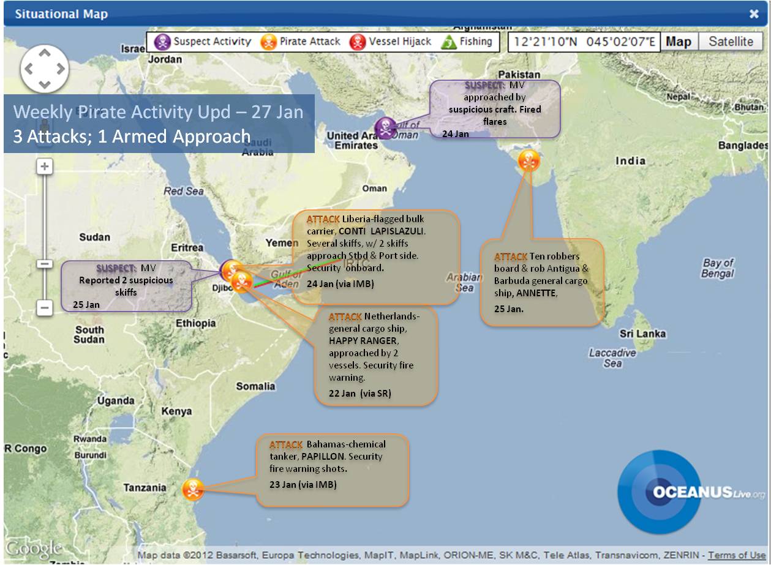Select the orange attack marker near Djibouti
The width and height of the screenshot is (771, 565).
243,282
